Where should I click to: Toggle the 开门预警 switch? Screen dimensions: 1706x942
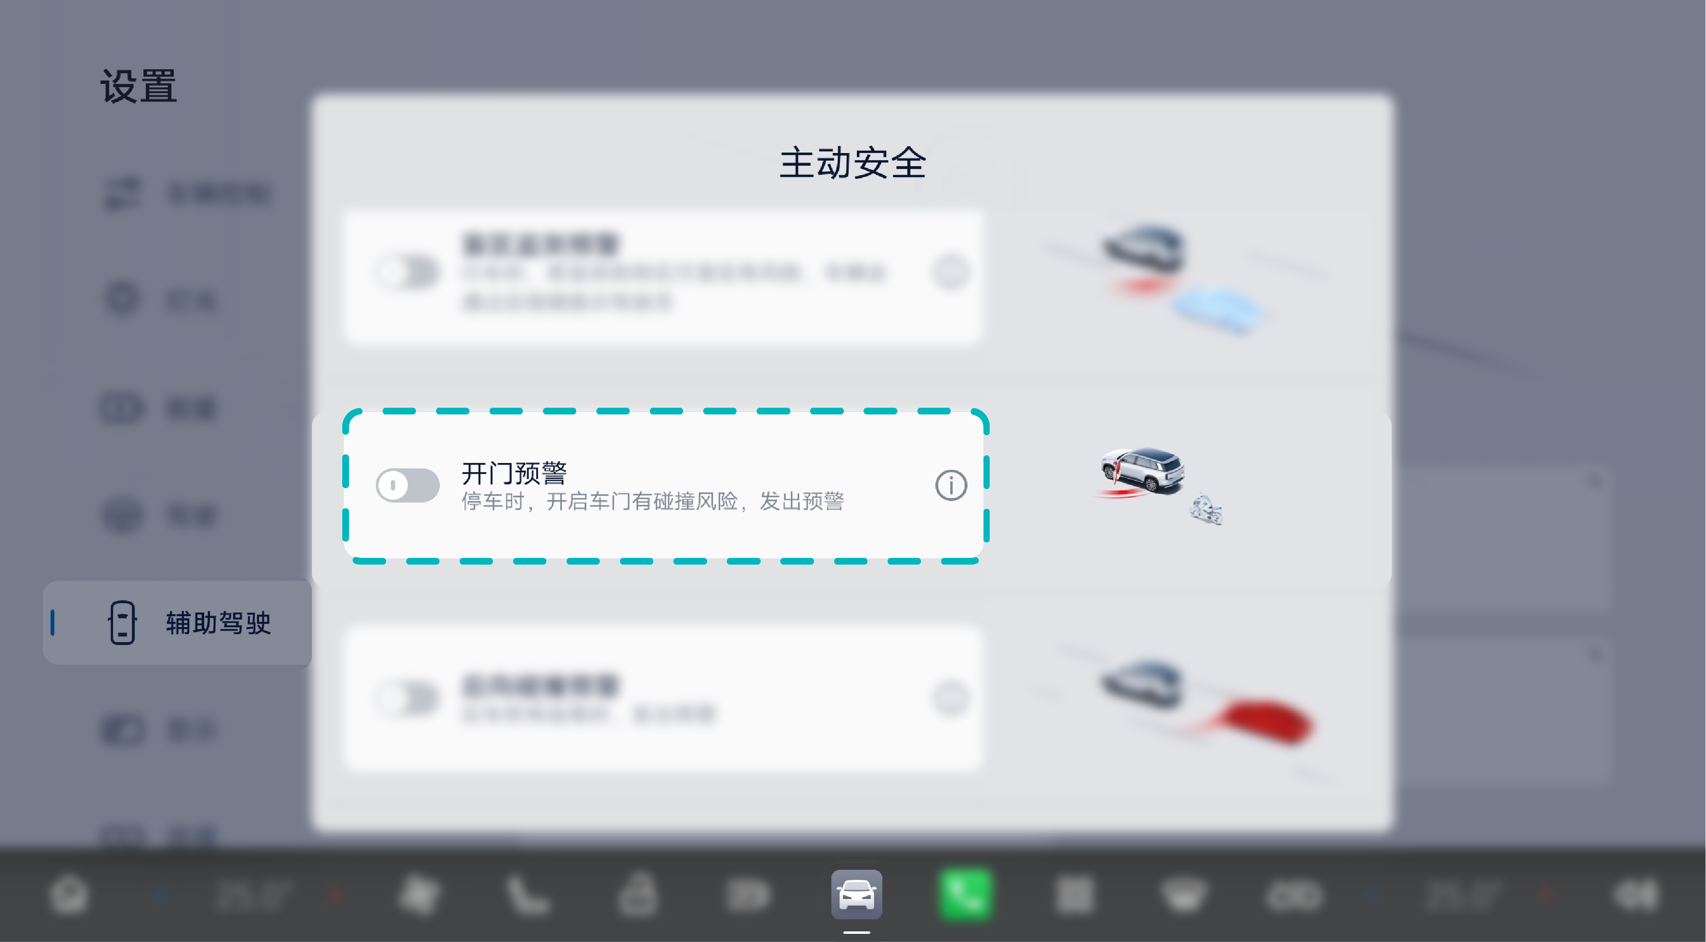pos(407,486)
